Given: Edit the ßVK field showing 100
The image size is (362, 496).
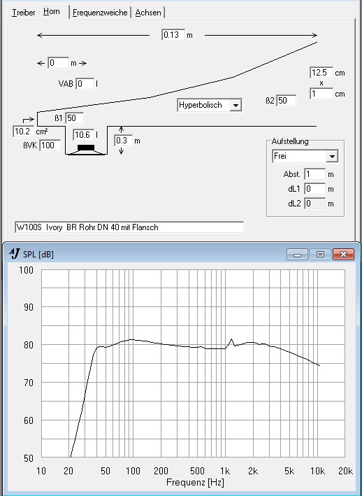Looking at the screenshot, I should [x=50, y=146].
